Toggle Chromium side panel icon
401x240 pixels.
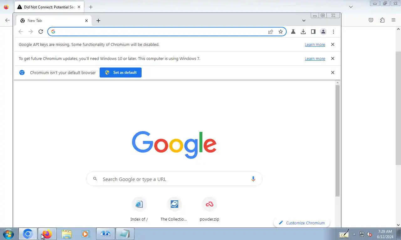(313, 32)
